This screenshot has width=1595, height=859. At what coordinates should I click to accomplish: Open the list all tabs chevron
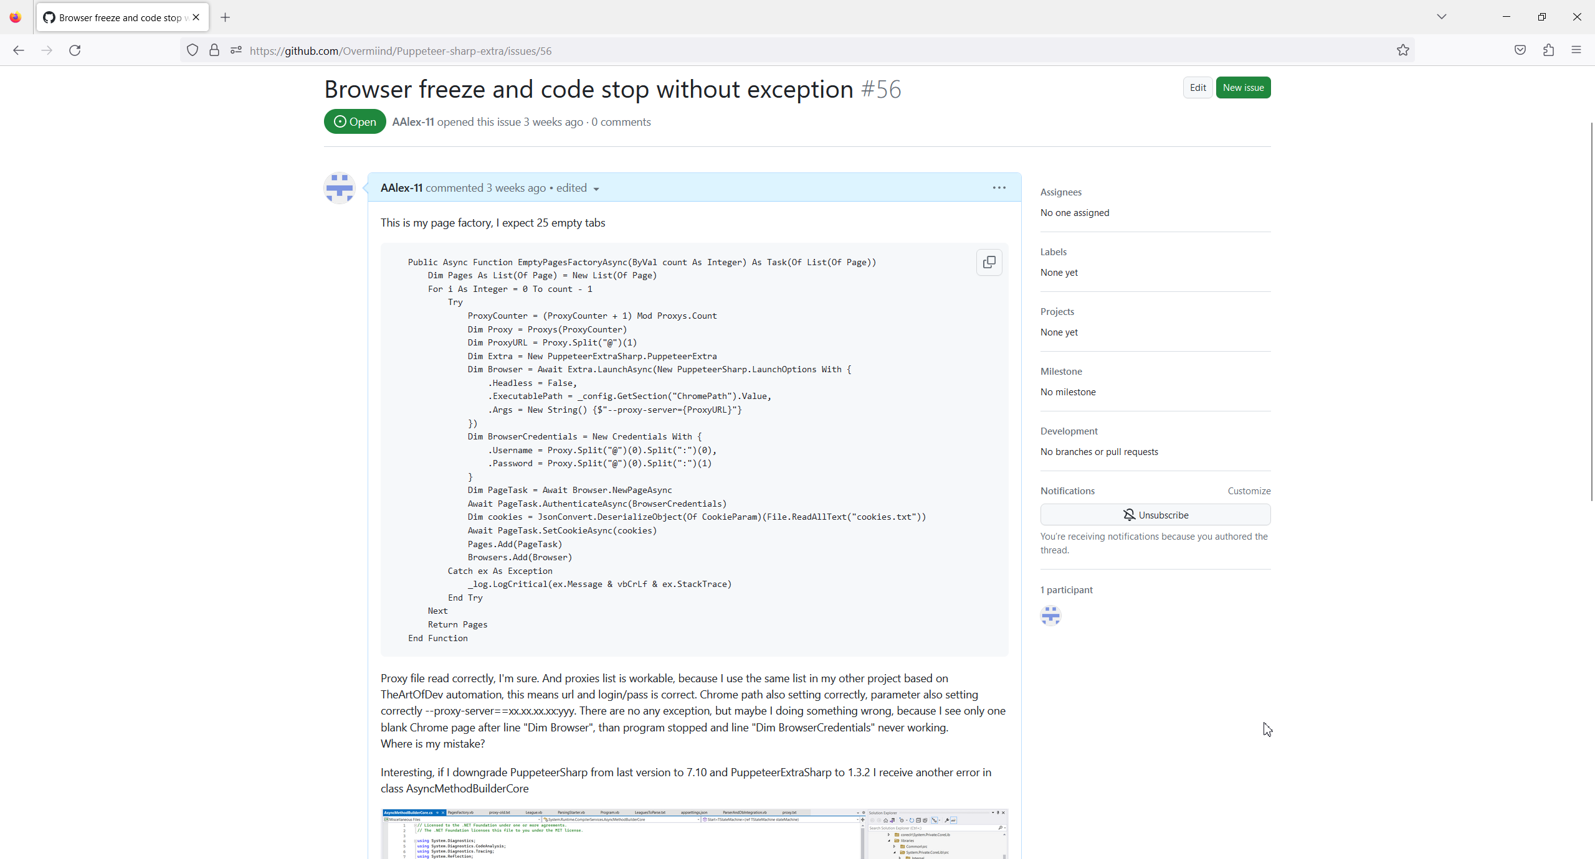(1441, 17)
